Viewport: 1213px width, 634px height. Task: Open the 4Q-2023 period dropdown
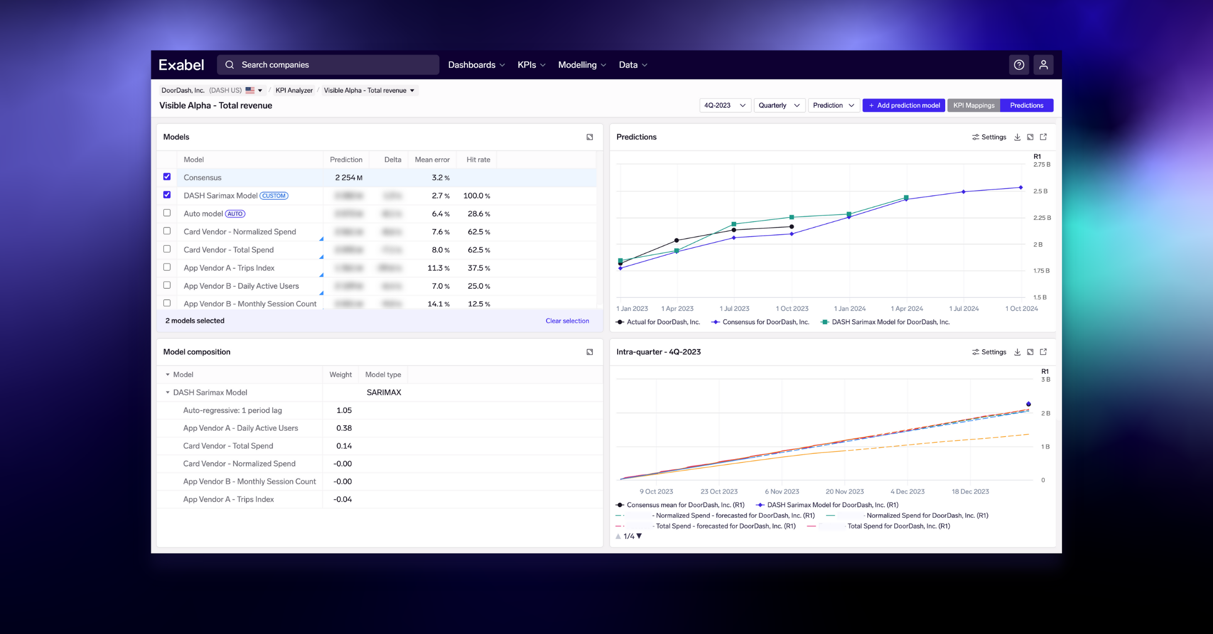click(x=725, y=105)
